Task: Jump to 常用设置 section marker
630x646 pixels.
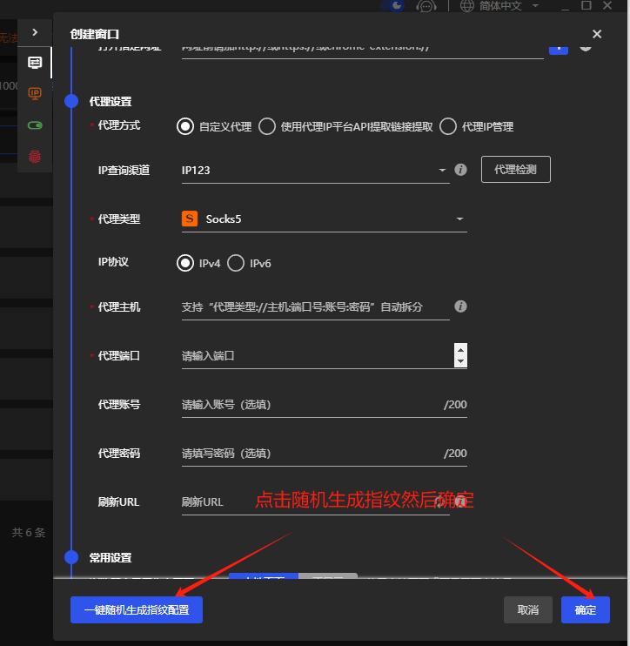Action: point(71,557)
